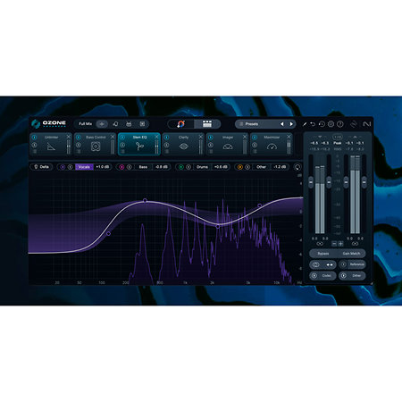402x402 pixels.
Task: Switch to module chain view icon
Action: point(207,124)
